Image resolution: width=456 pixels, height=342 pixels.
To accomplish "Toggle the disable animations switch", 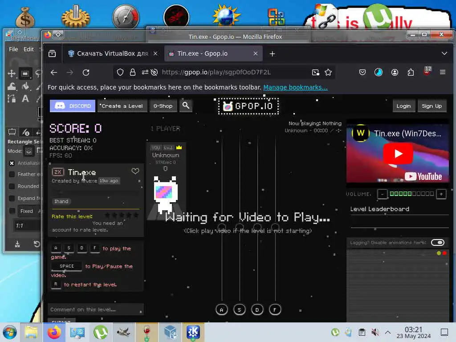I will (x=437, y=243).
